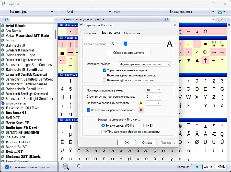Pick the male ♂ symbol
The image size is (231, 172).
71,60
